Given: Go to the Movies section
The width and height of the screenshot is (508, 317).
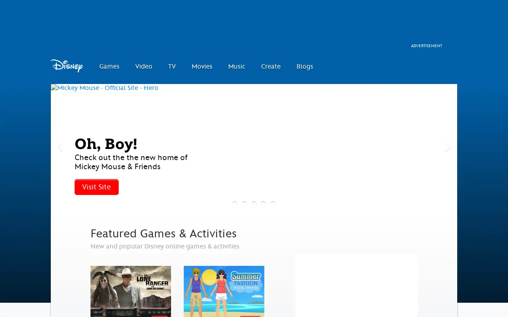Looking at the screenshot, I should pos(202,67).
